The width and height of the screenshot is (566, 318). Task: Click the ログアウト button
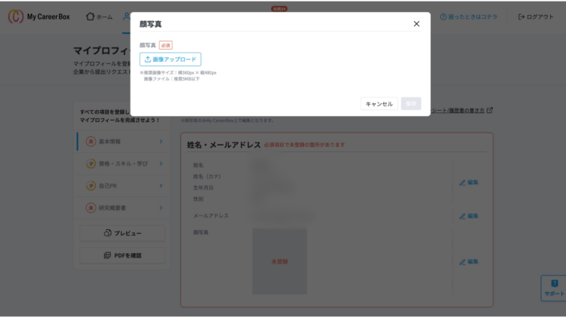tap(536, 17)
